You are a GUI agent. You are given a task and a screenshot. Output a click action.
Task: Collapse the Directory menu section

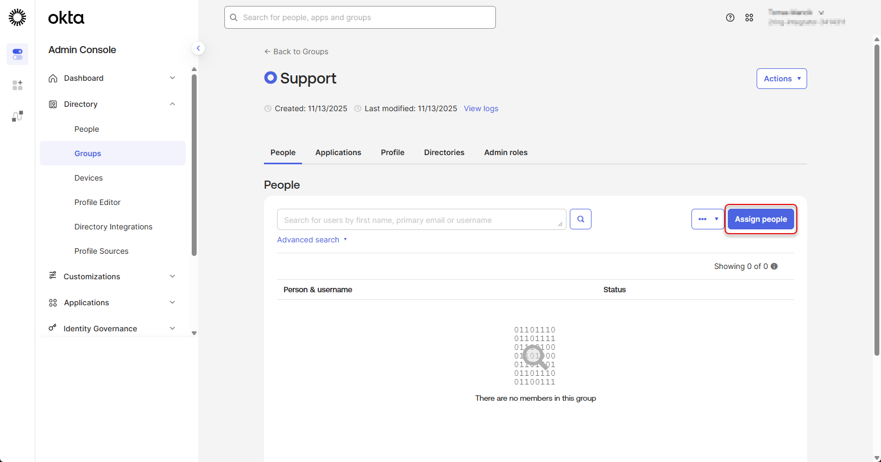point(172,104)
